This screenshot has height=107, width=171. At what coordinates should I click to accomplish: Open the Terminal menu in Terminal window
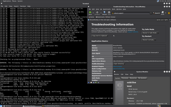23,6
